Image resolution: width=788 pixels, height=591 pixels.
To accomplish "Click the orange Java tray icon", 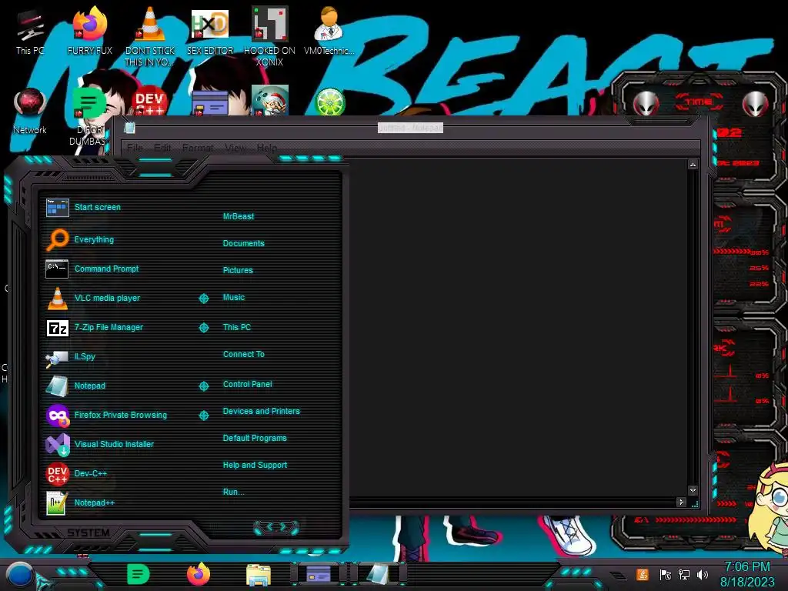I will tap(643, 574).
